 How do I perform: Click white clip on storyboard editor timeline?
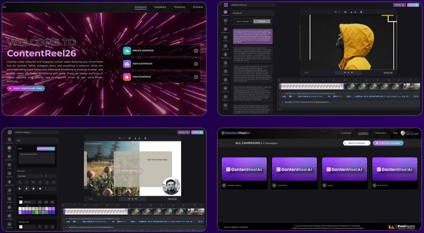(312, 87)
